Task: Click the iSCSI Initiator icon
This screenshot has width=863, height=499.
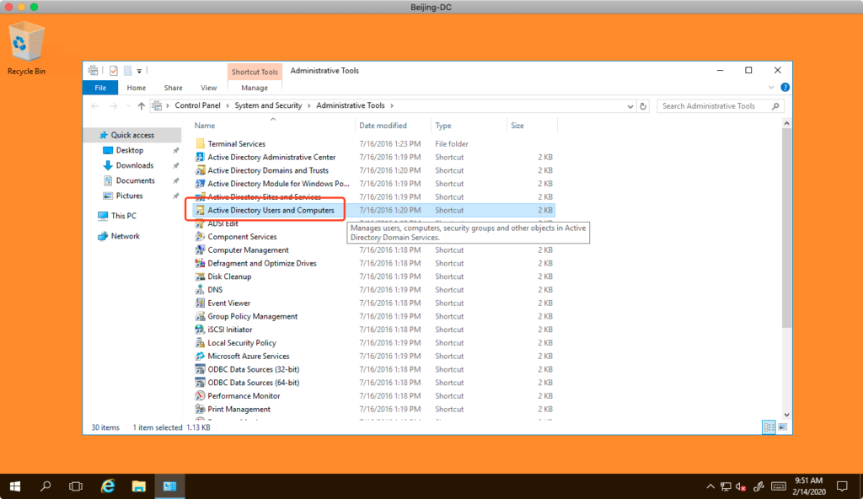Action: click(x=201, y=330)
